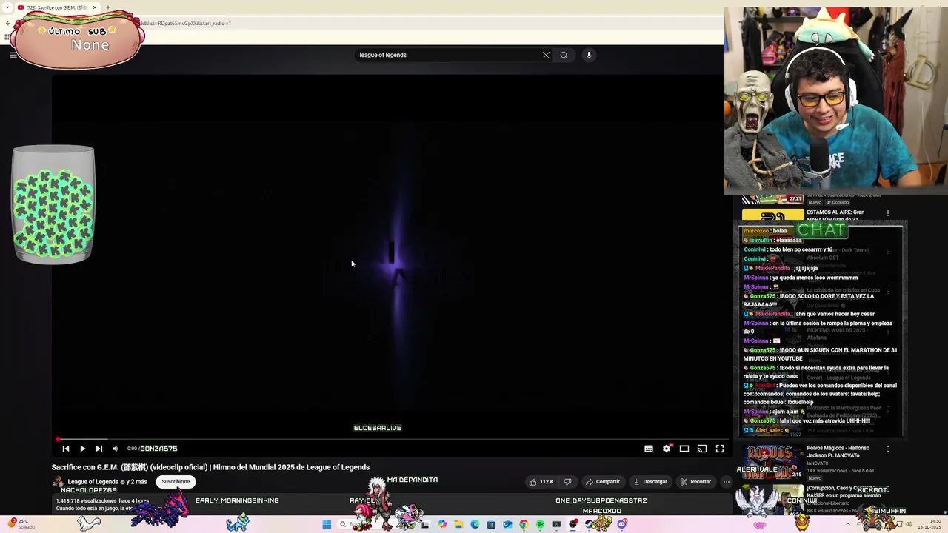
Task: Open a new browser tab
Action: click(x=108, y=7)
